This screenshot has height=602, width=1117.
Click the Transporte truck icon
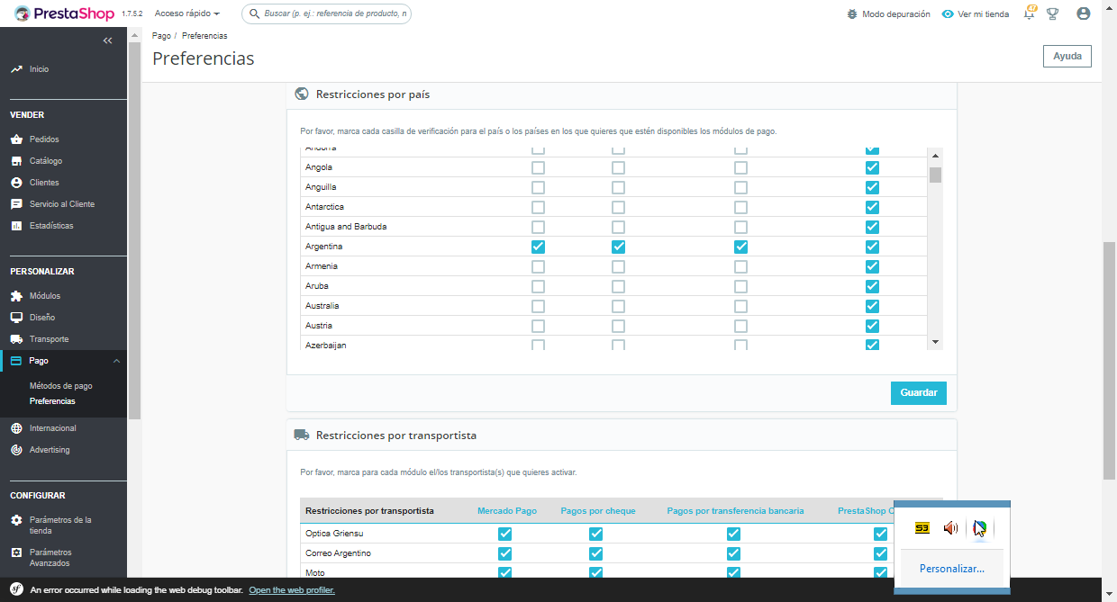[16, 339]
